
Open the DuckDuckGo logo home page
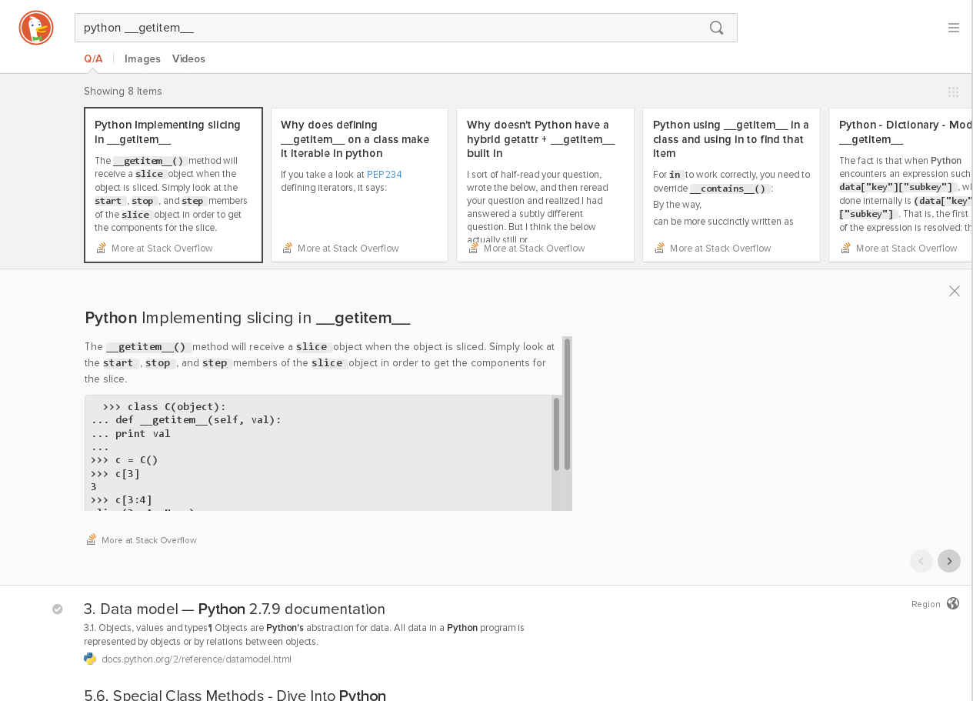(x=36, y=28)
